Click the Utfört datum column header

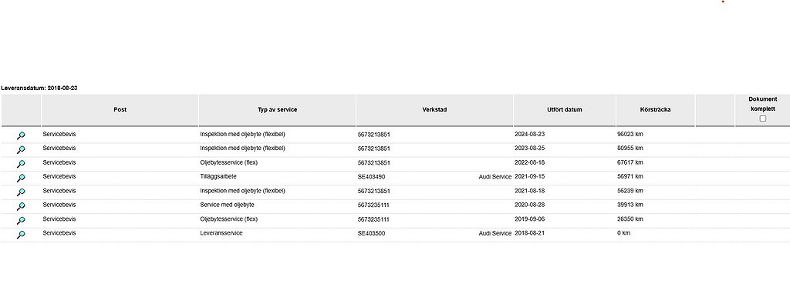564,109
